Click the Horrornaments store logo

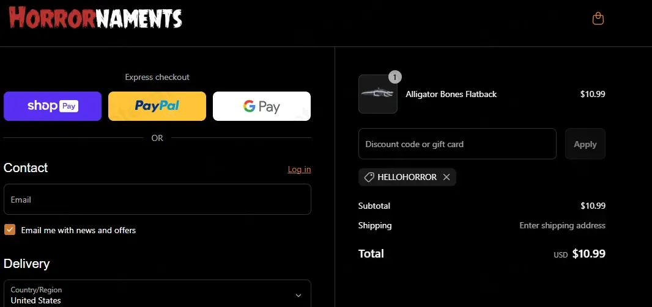pos(95,18)
